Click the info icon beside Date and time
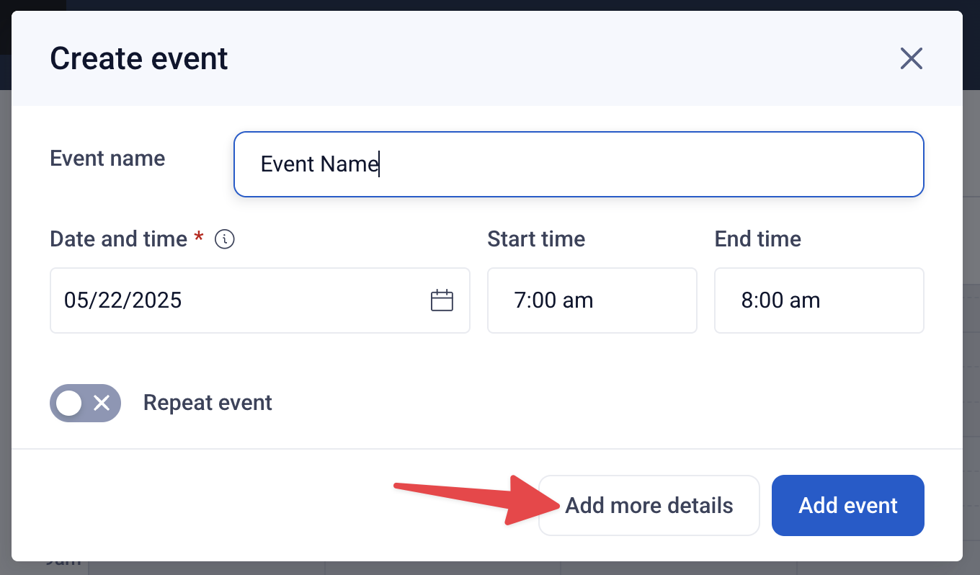This screenshot has width=980, height=575. 225,239
